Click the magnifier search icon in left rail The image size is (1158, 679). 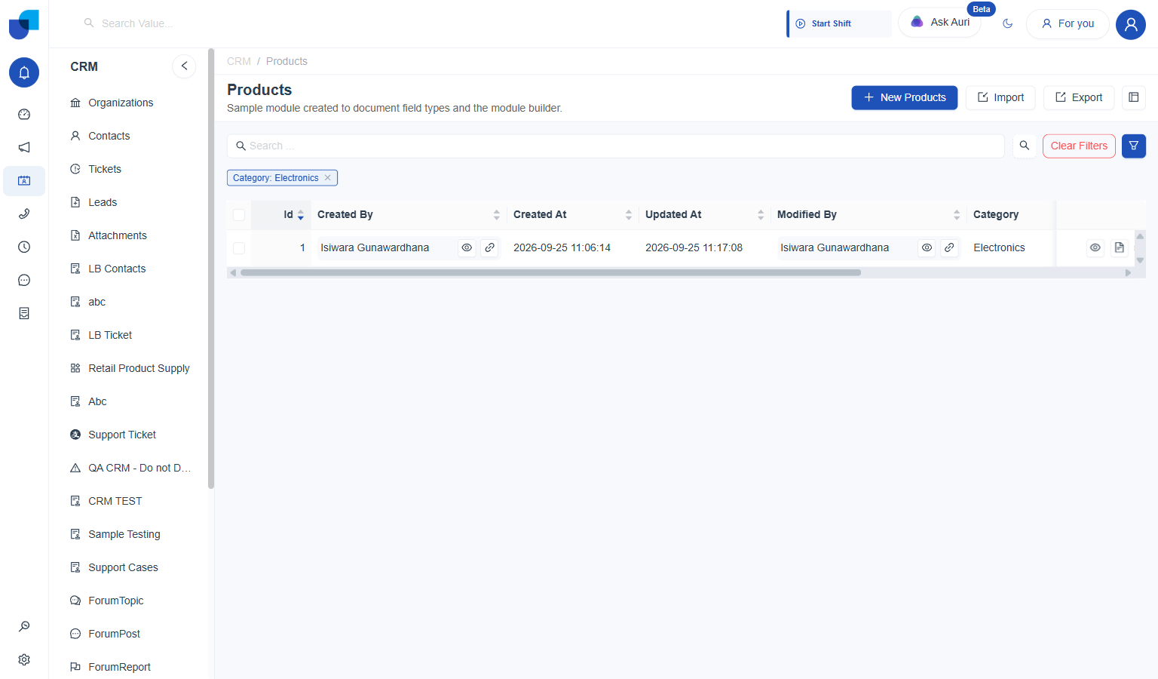point(24,626)
